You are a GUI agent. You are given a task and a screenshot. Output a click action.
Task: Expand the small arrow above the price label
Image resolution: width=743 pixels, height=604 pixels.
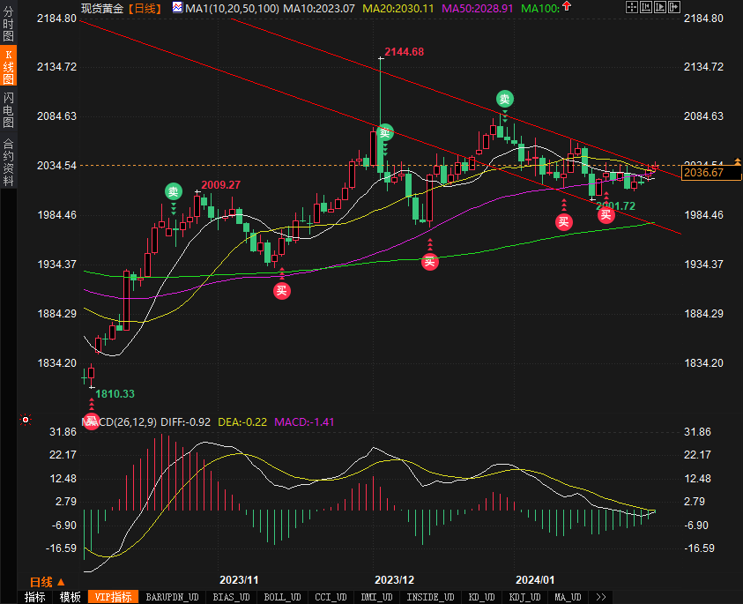click(x=738, y=161)
